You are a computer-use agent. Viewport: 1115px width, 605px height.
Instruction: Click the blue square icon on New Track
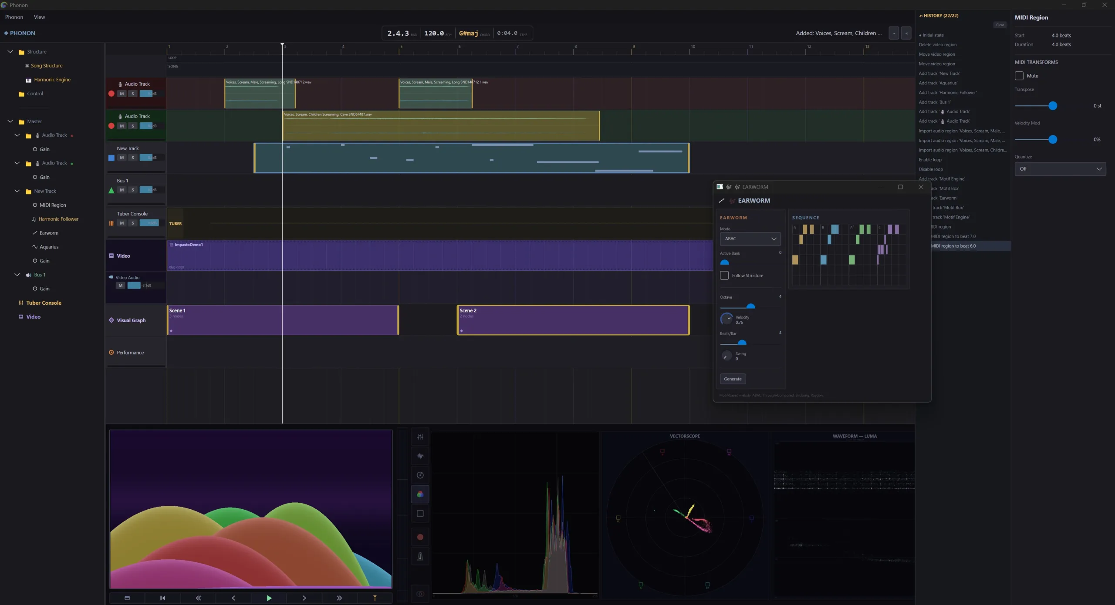[x=111, y=158]
